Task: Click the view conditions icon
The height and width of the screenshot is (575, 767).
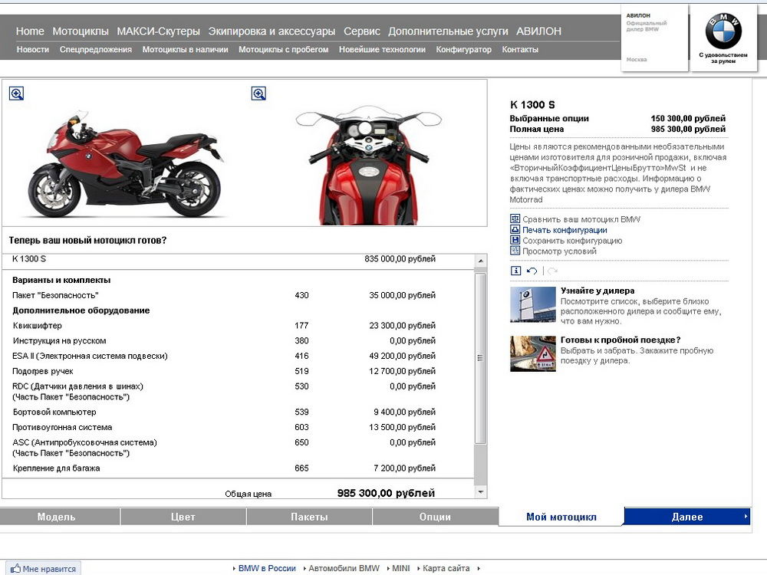Action: tap(515, 251)
